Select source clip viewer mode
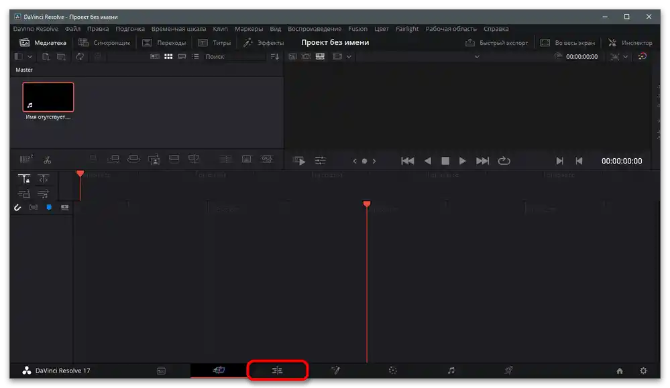670x388 pixels. [292, 56]
